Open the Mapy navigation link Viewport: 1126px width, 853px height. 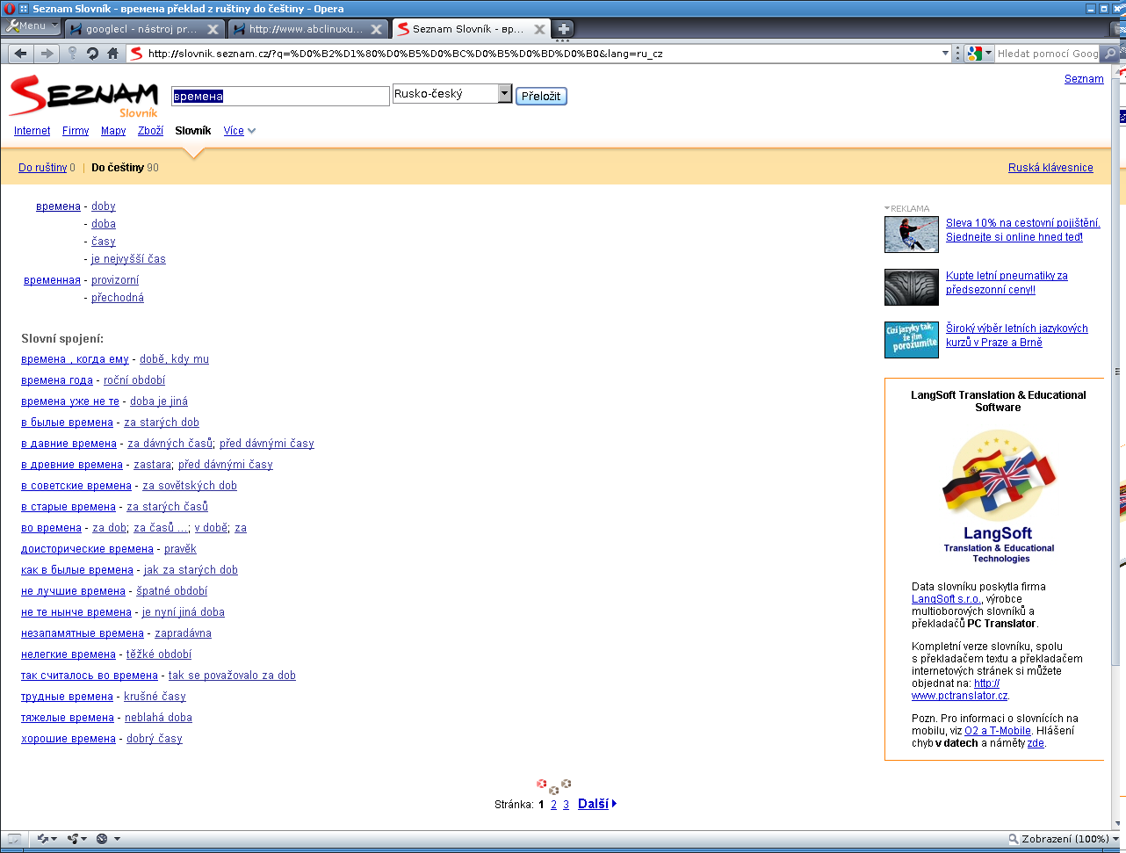click(x=113, y=131)
